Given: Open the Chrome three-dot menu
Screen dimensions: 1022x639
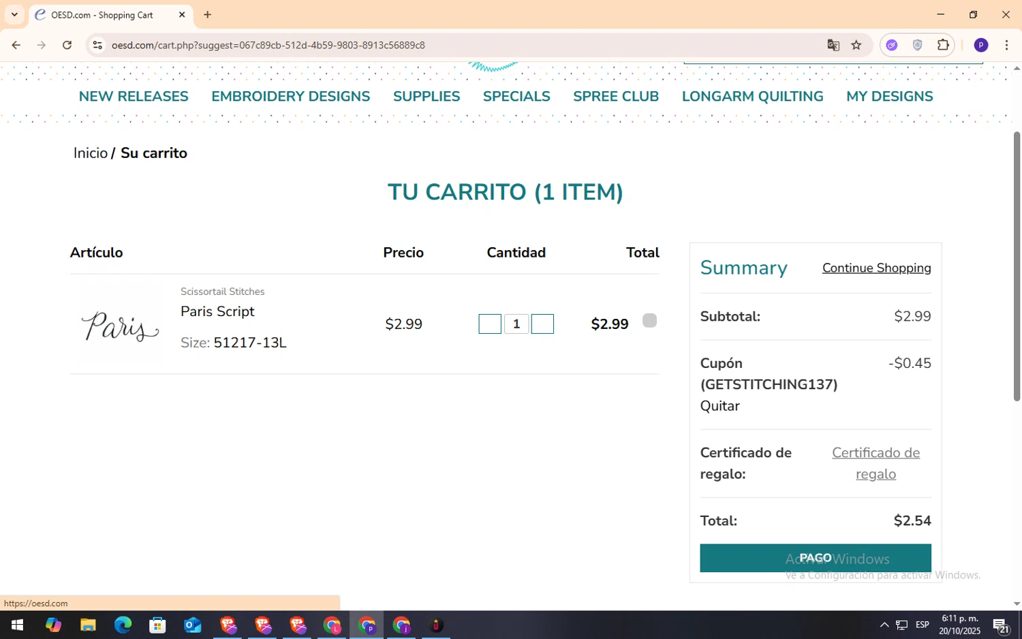Looking at the screenshot, I should click(1006, 45).
